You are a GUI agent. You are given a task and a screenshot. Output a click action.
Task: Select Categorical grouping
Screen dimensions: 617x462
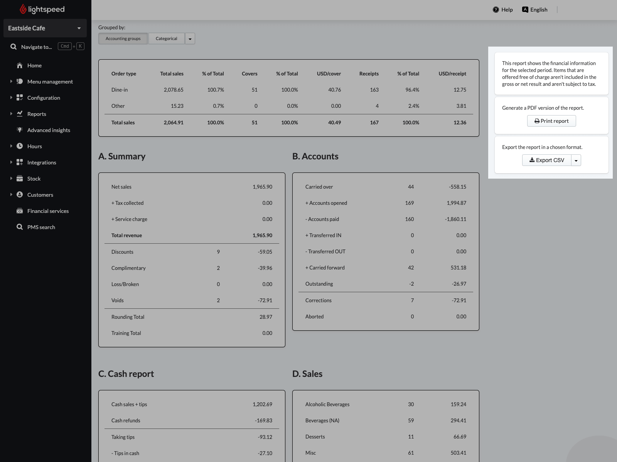167,38
